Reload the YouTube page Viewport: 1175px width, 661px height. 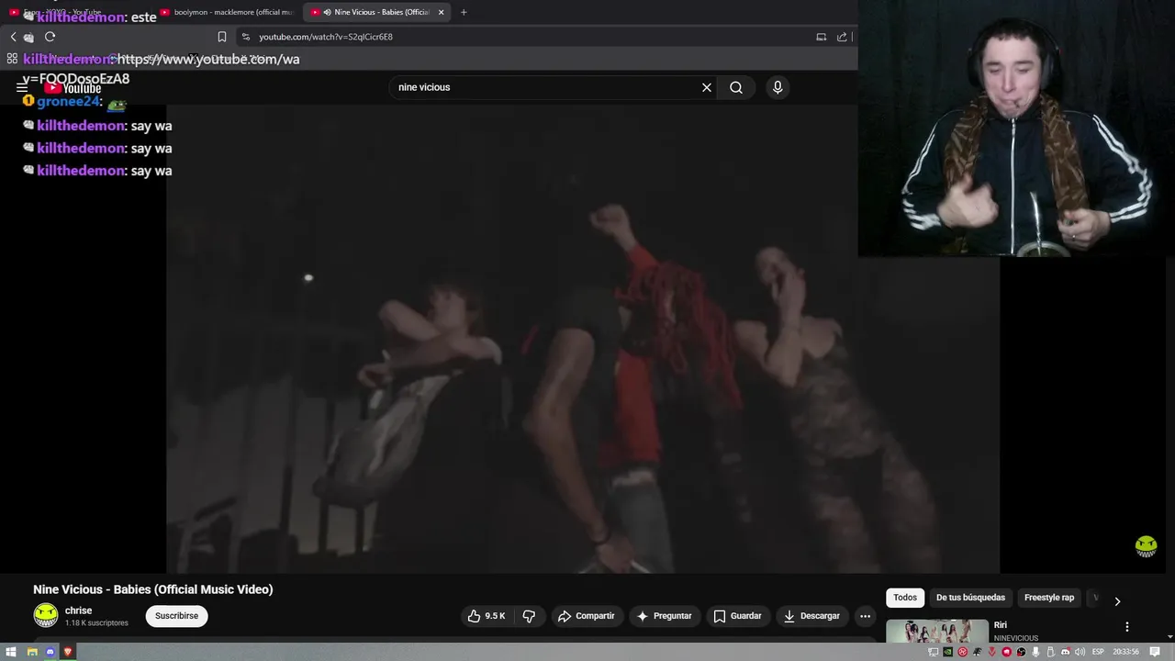(50, 37)
